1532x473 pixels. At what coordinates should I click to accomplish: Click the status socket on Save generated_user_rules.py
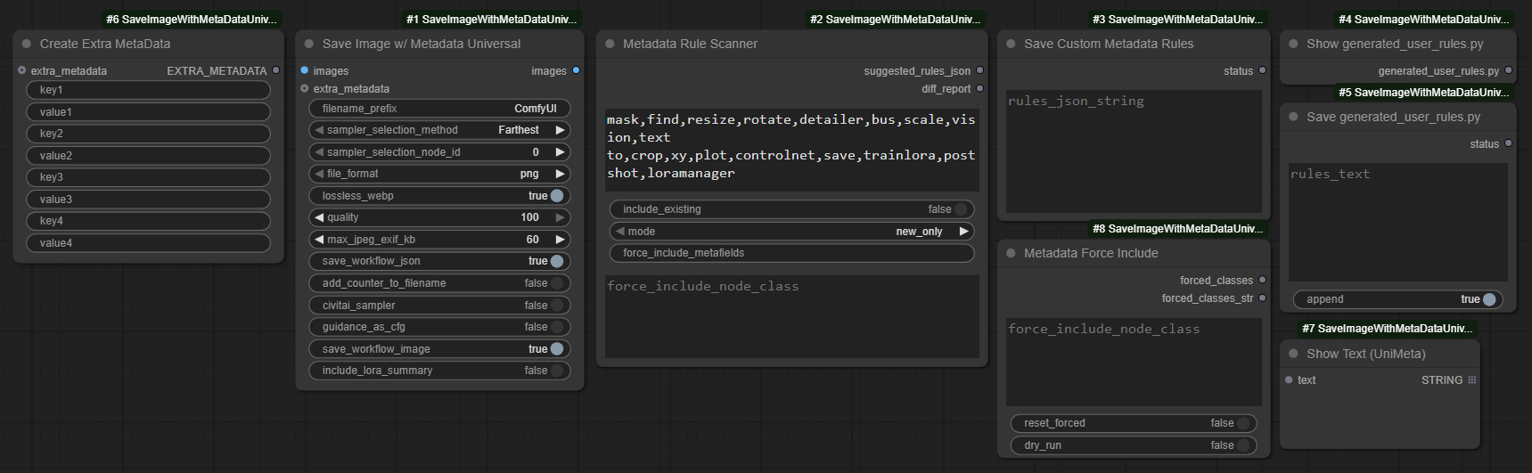tap(1508, 143)
